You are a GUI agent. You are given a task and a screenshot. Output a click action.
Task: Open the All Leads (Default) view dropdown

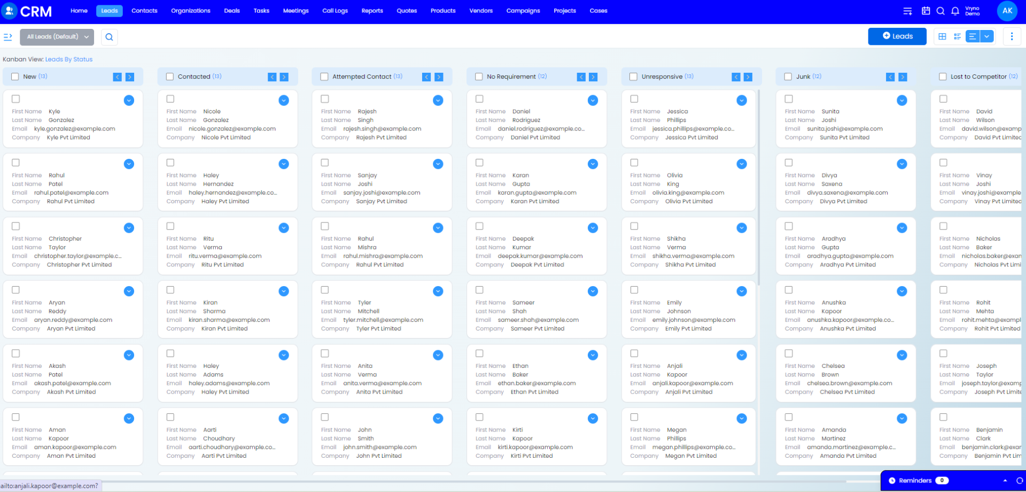point(56,37)
